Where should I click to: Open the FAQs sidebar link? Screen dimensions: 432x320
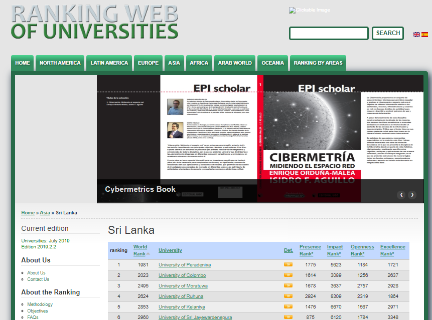click(x=33, y=317)
